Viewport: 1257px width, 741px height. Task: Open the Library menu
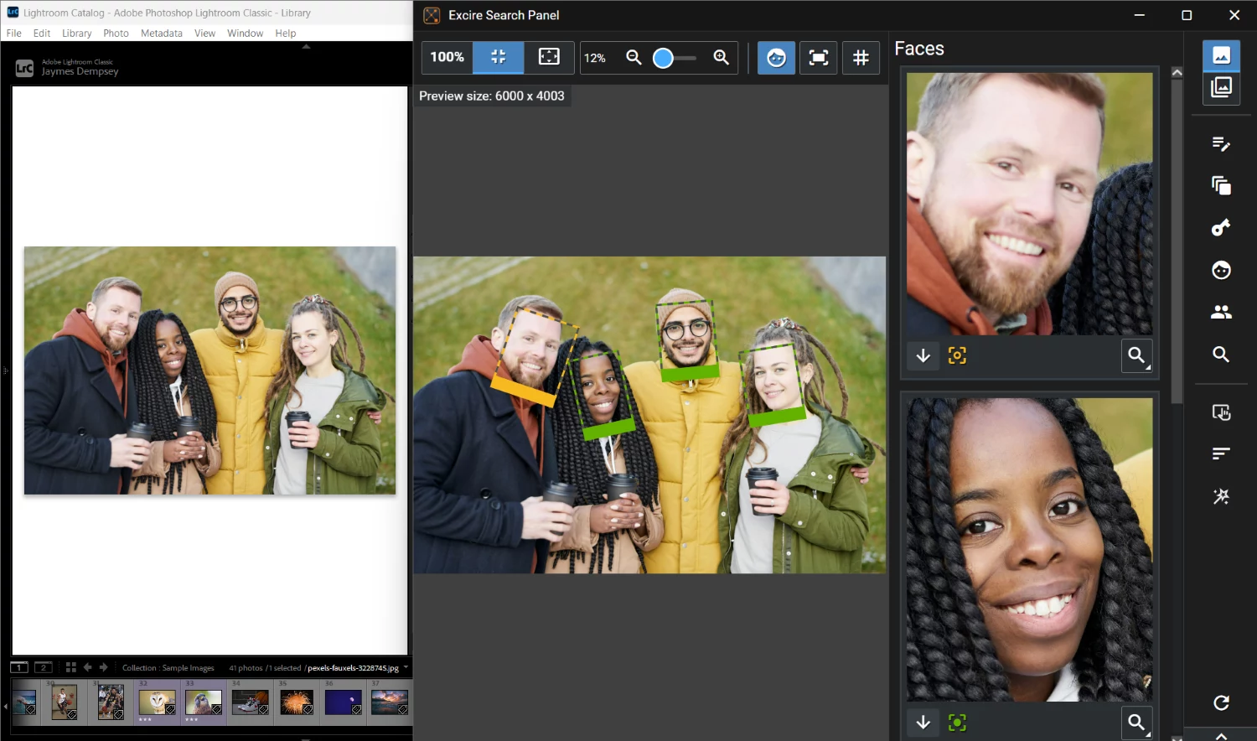[76, 34]
